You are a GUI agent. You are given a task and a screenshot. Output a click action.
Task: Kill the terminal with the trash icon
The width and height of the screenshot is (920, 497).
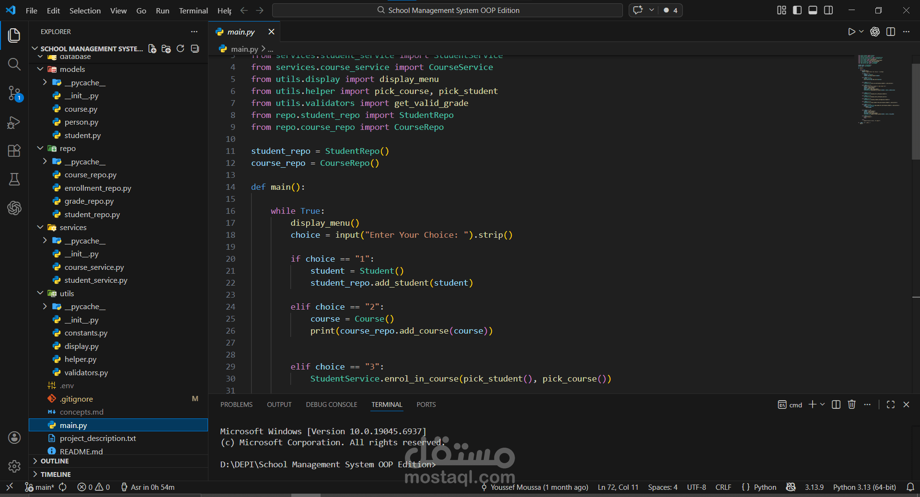(x=851, y=405)
